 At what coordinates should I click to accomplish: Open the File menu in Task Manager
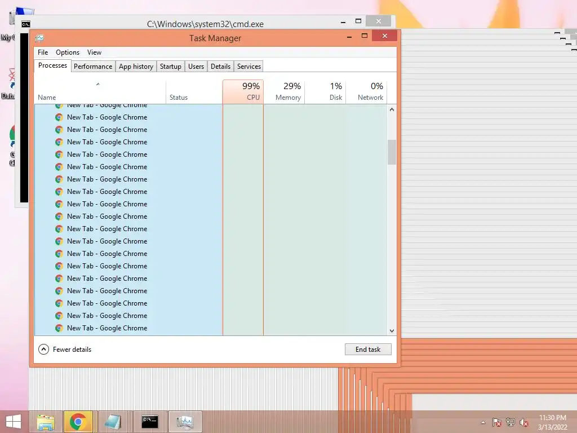click(x=43, y=52)
